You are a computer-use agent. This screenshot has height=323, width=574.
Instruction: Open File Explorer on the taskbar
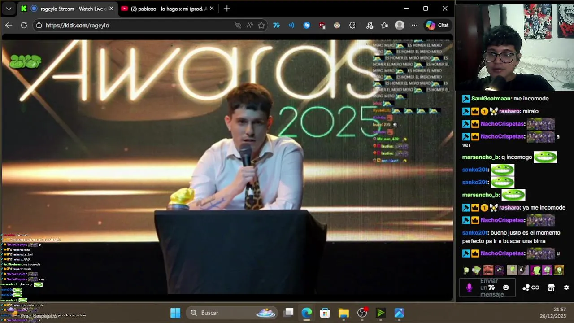pyautogui.click(x=344, y=313)
